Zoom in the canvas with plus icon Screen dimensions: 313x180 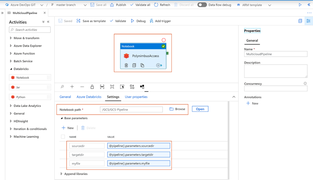pyautogui.click(x=72, y=87)
